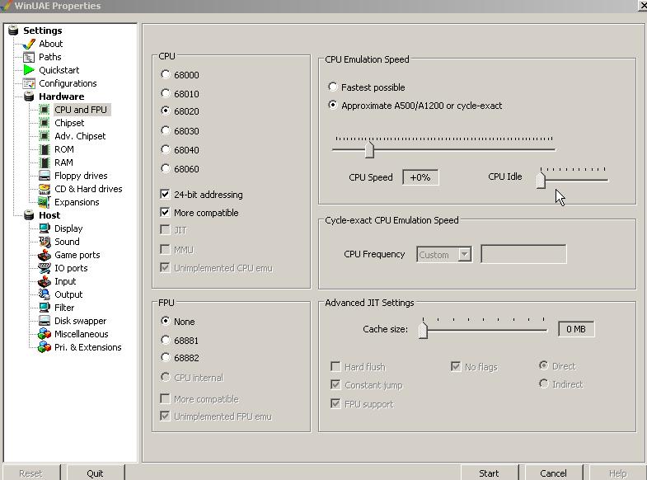Select the 68000 CPU radio button
This screenshot has height=480, width=647.
165,74
